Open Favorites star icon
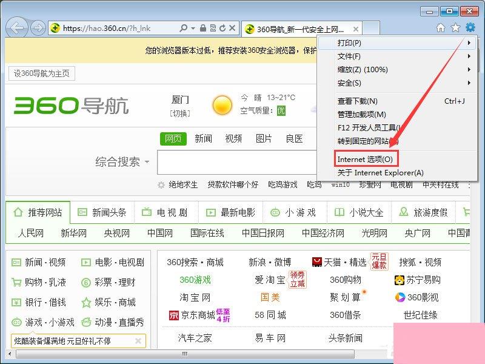Screen dimensions: 485x364 tap(455, 28)
